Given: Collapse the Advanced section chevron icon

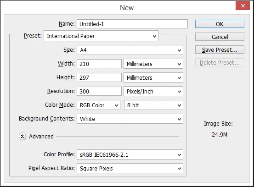Looking at the screenshot, I should tap(23, 137).
